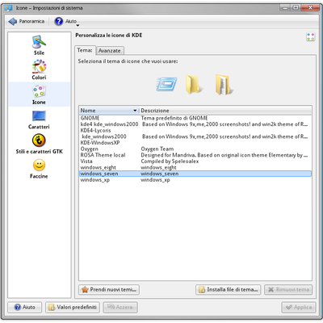Click the Azzera reset button
This screenshot has width=323, height=323.
tap(120, 307)
